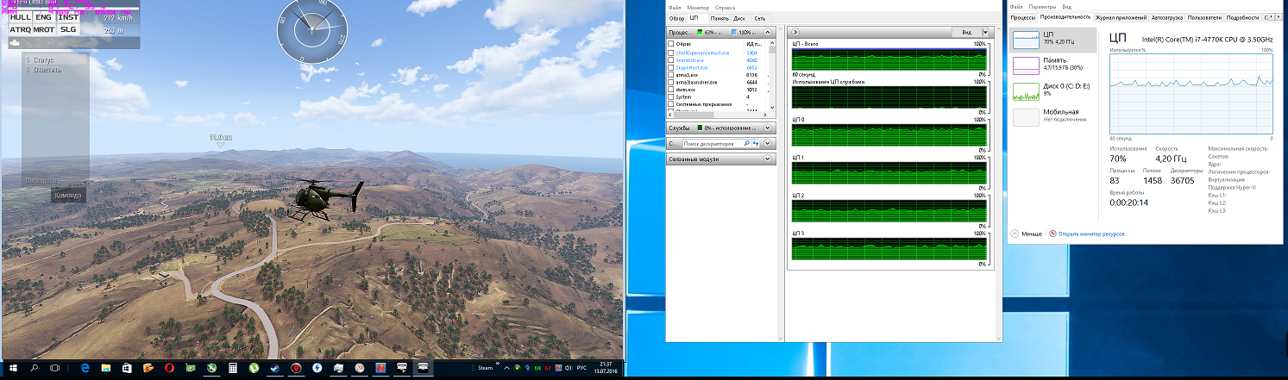Check SearchUI.exe process checkbox

click(x=670, y=60)
